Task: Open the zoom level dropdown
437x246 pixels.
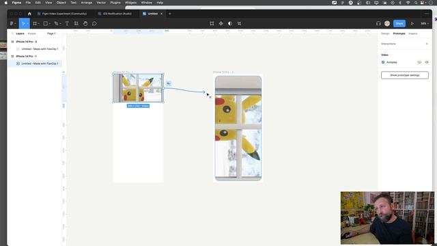Action: click(x=425, y=24)
